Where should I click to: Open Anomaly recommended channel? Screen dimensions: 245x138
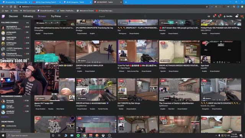15,101
